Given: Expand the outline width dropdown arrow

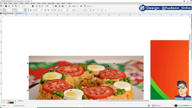Looking at the screenshot, I should pos(67,10).
